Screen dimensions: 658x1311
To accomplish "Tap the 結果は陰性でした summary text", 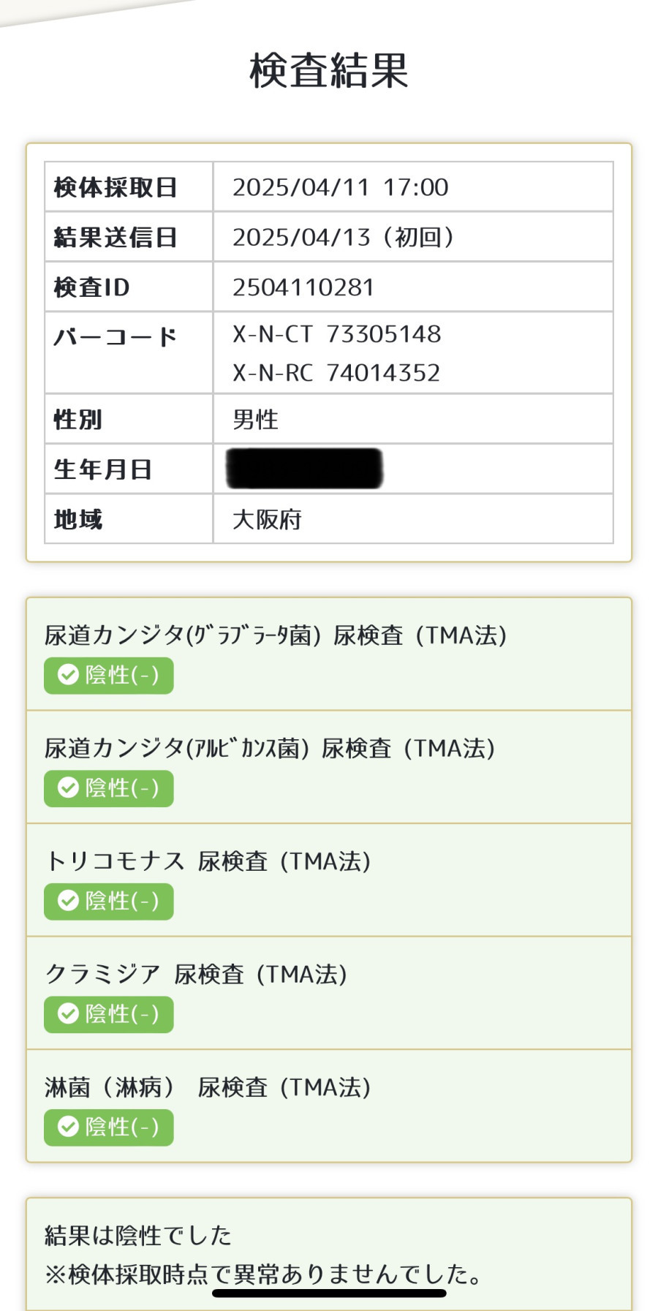I will [138, 1236].
